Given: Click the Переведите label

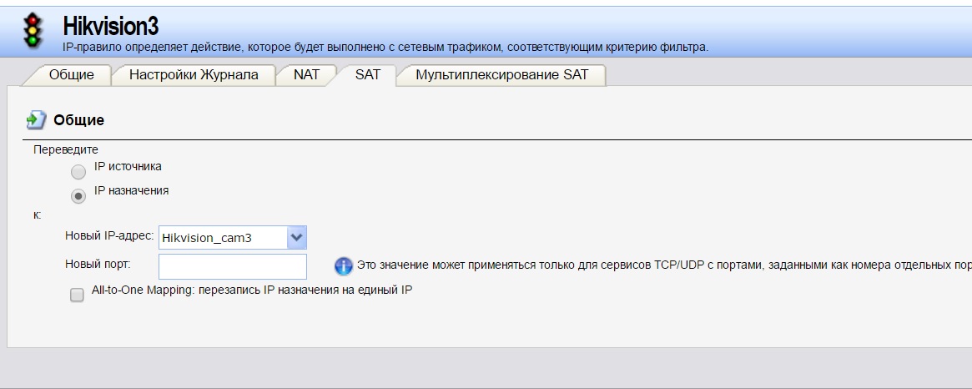Looking at the screenshot, I should point(66,149).
